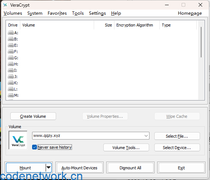Click the Mount button
The image size is (210, 180).
click(x=26, y=168)
